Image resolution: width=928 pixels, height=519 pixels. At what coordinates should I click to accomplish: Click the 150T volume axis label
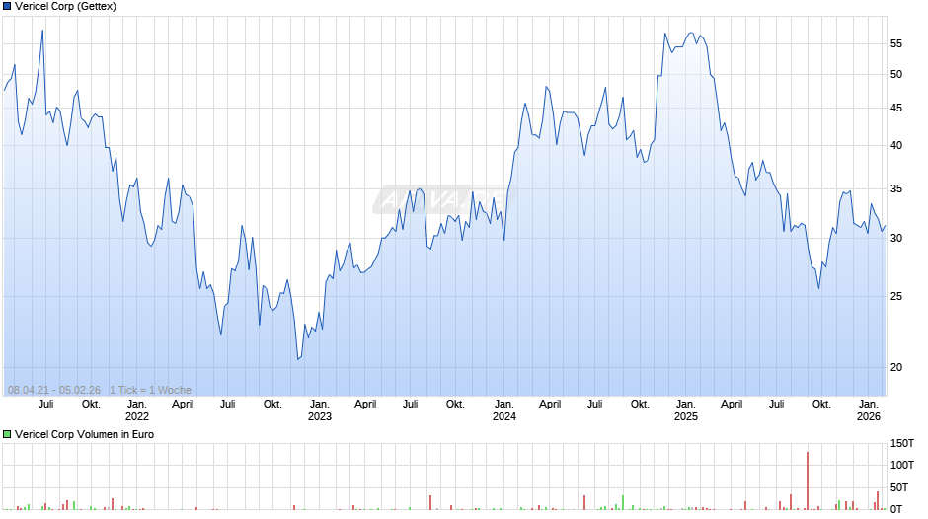coord(902,444)
